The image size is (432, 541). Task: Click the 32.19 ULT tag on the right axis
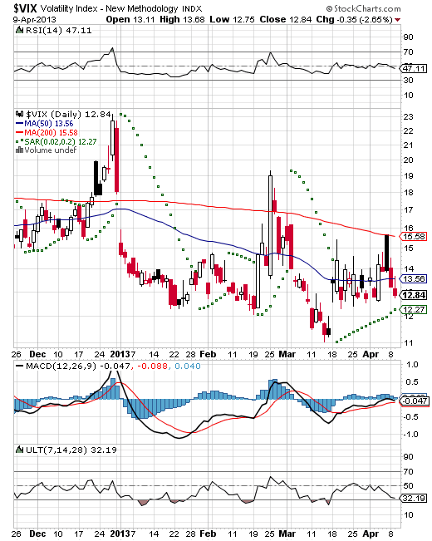point(414,499)
